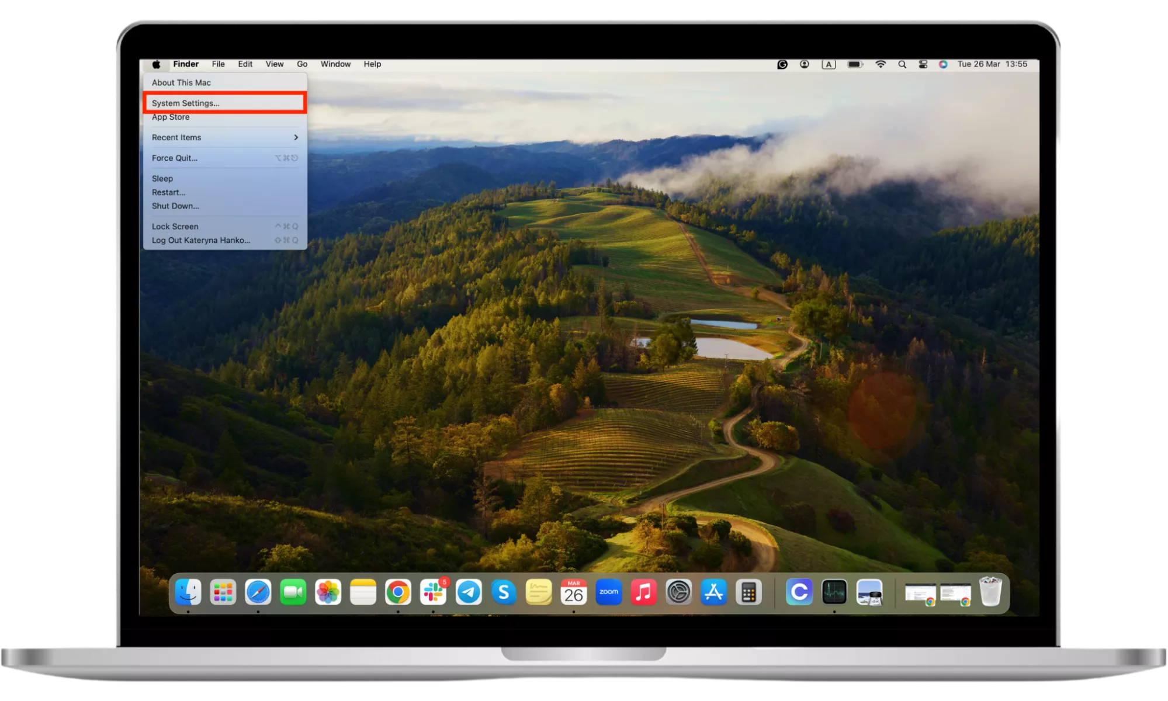Launch Slack from the Dock
Screen dimensions: 1168x701
pyautogui.click(x=433, y=592)
